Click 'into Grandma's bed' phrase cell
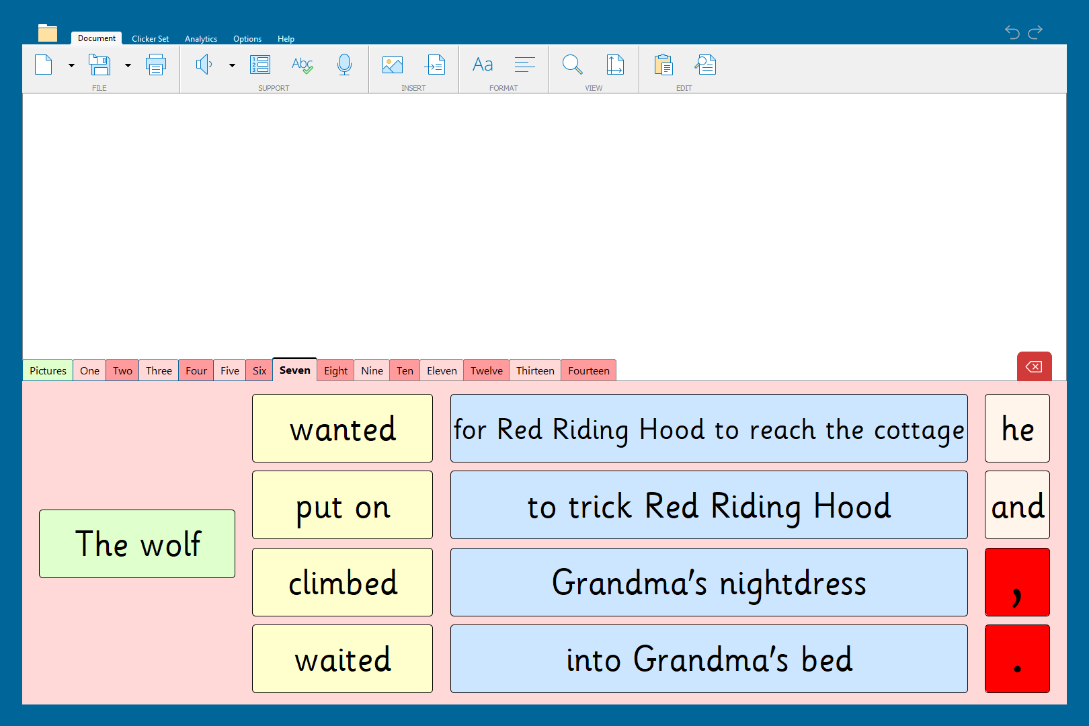Screen dimensions: 1089x726 709,659
